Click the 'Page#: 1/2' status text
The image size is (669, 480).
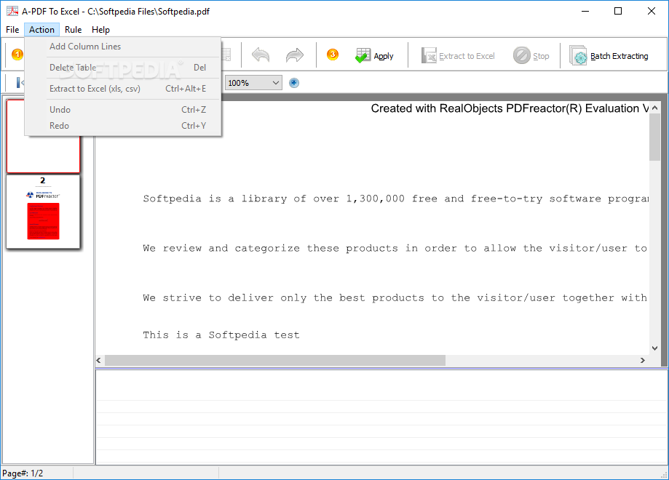(x=23, y=473)
